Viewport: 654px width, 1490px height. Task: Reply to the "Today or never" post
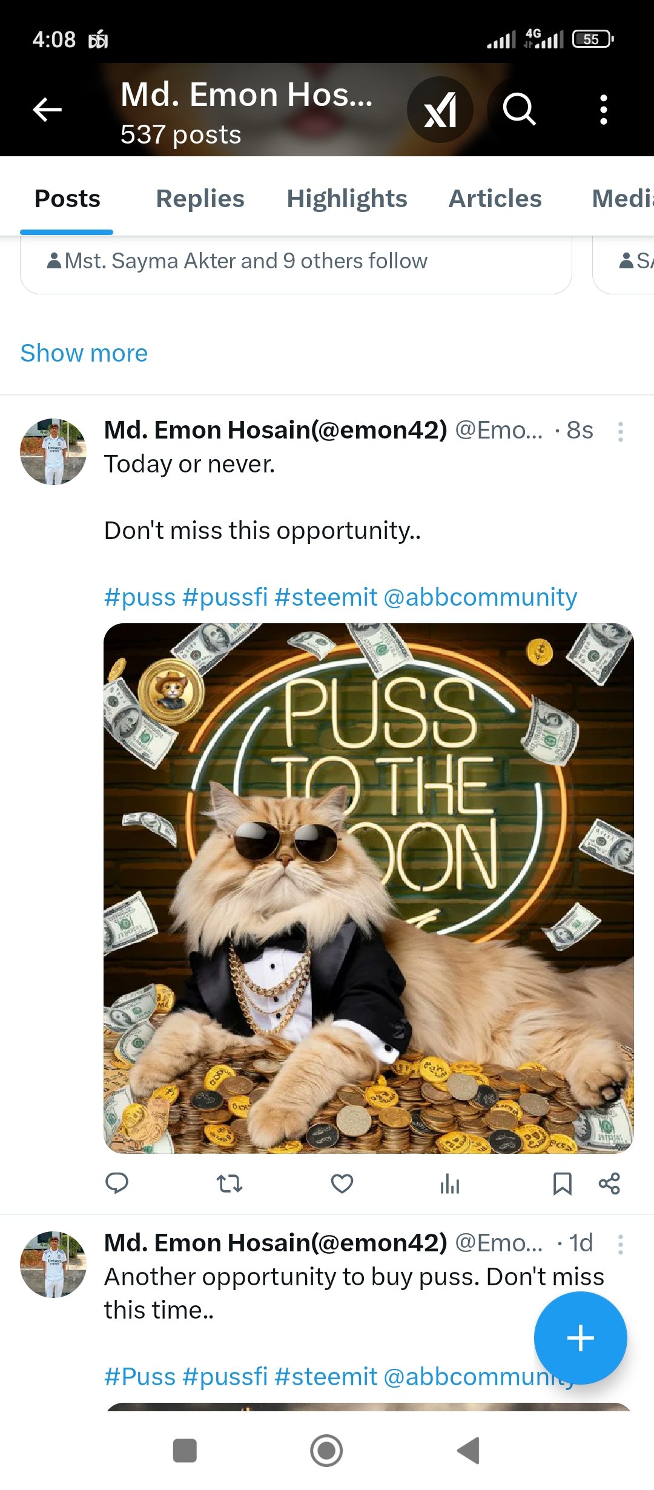click(117, 1183)
